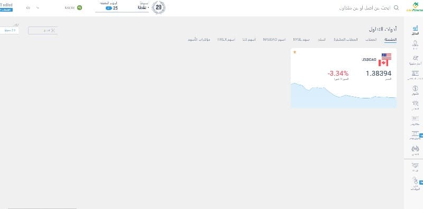Open the USDCAD instrument card
The width and height of the screenshot is (423, 209).
[343, 78]
